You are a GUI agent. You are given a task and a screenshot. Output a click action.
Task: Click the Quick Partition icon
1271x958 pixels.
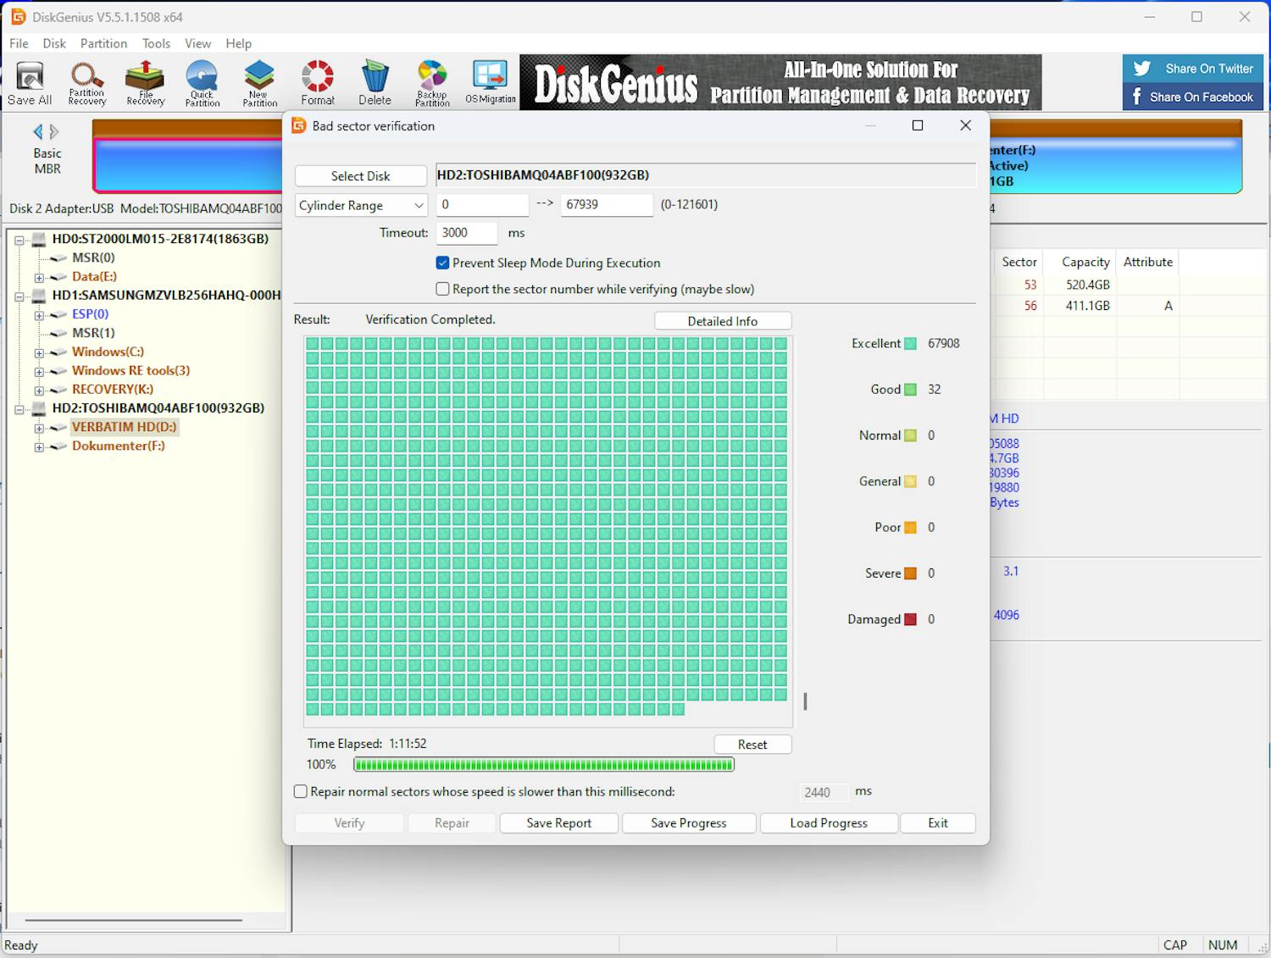[203, 83]
